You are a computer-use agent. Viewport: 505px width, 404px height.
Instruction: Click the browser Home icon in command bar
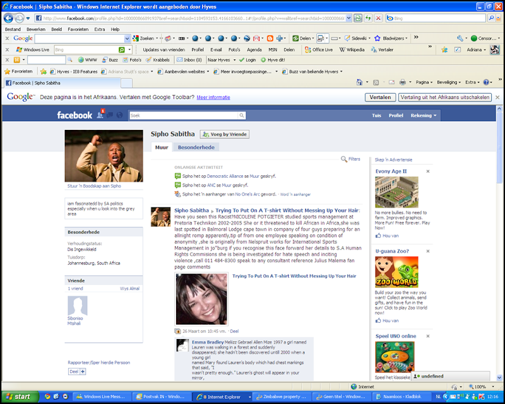coord(359,83)
